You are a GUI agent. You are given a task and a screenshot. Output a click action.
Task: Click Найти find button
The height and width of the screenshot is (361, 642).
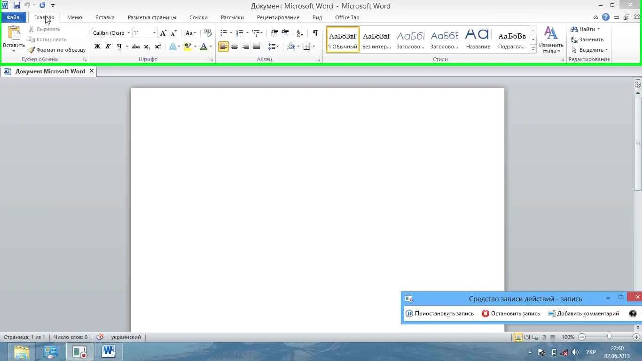click(585, 29)
